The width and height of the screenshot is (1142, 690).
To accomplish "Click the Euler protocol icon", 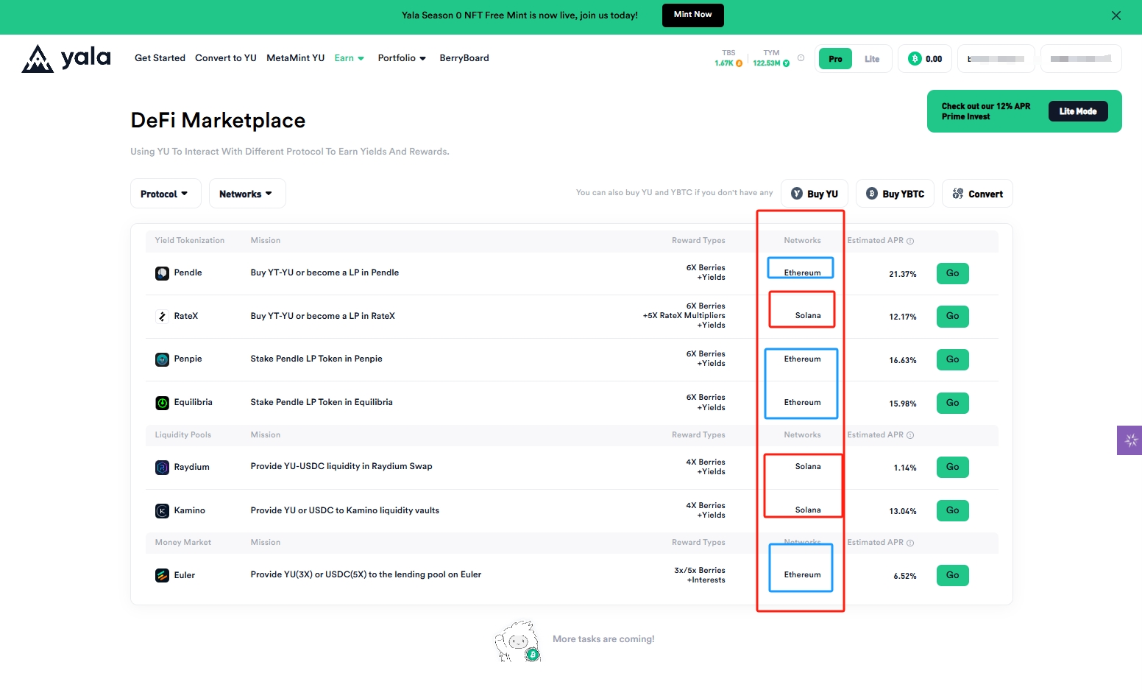I will 162,576.
